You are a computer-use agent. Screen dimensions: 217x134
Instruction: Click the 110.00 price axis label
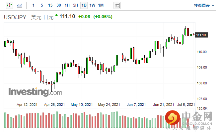(x=202, y=52)
